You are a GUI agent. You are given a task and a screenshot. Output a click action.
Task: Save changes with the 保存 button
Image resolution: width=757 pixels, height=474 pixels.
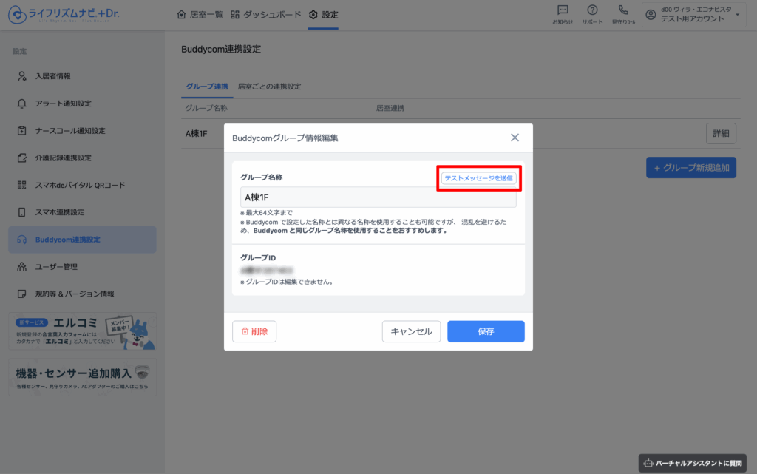pyautogui.click(x=486, y=331)
